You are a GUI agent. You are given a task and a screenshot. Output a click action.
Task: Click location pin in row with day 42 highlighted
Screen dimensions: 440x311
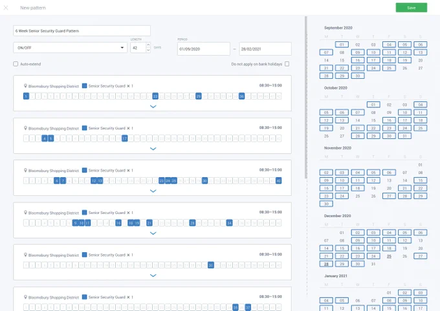25,170
